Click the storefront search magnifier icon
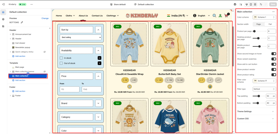The width and height of the screenshot is (278, 134). [214, 15]
